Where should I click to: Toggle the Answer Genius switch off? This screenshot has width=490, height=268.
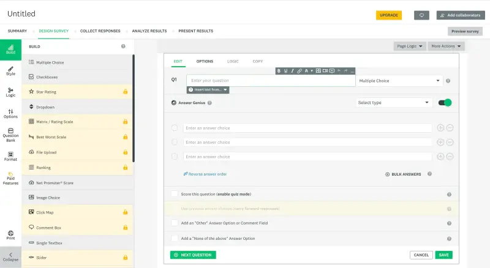point(445,102)
